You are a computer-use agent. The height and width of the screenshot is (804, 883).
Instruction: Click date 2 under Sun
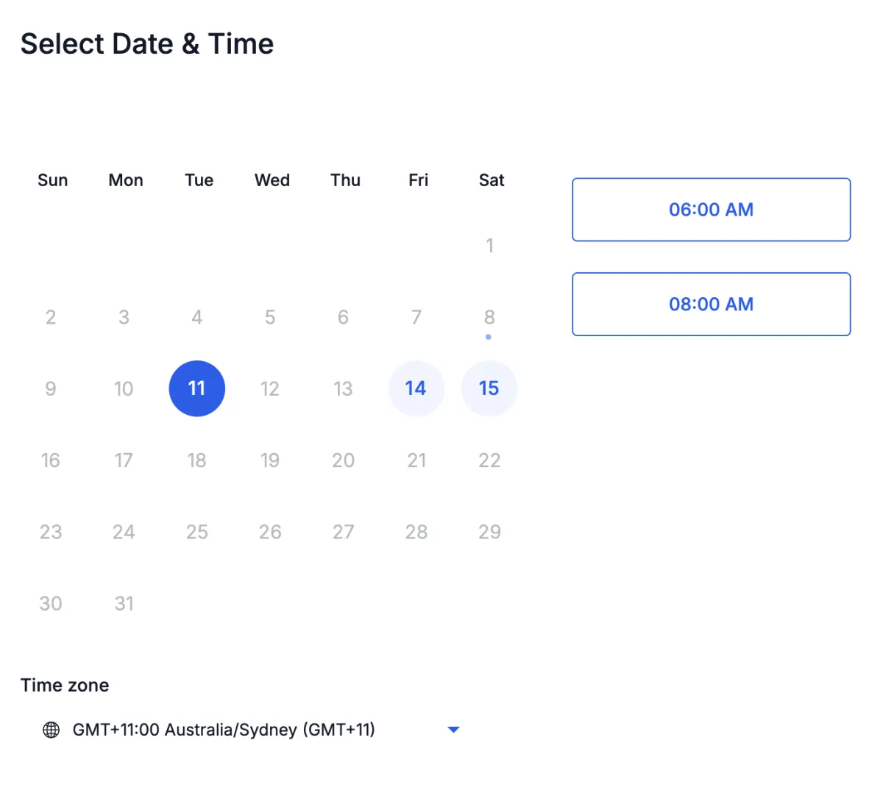(x=51, y=317)
